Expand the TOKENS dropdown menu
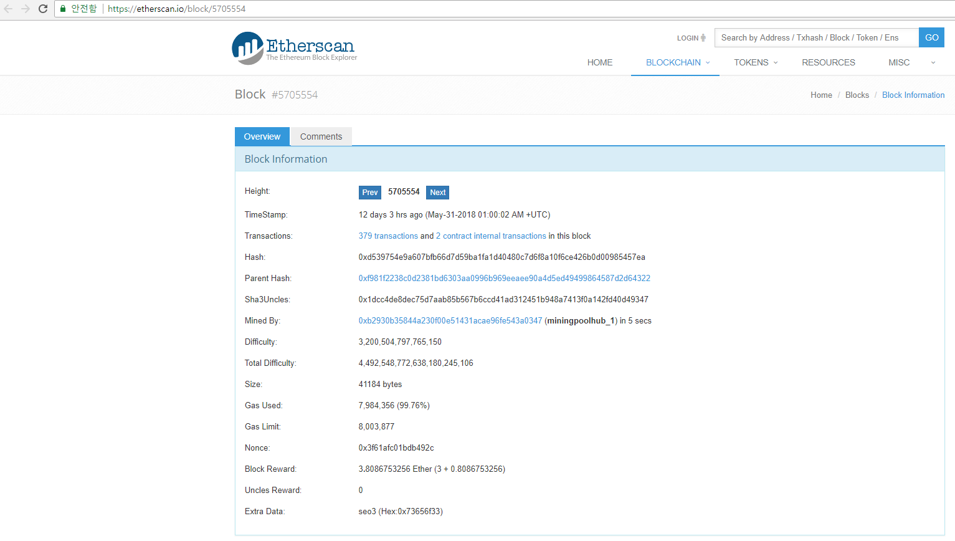This screenshot has width=955, height=541. (756, 62)
